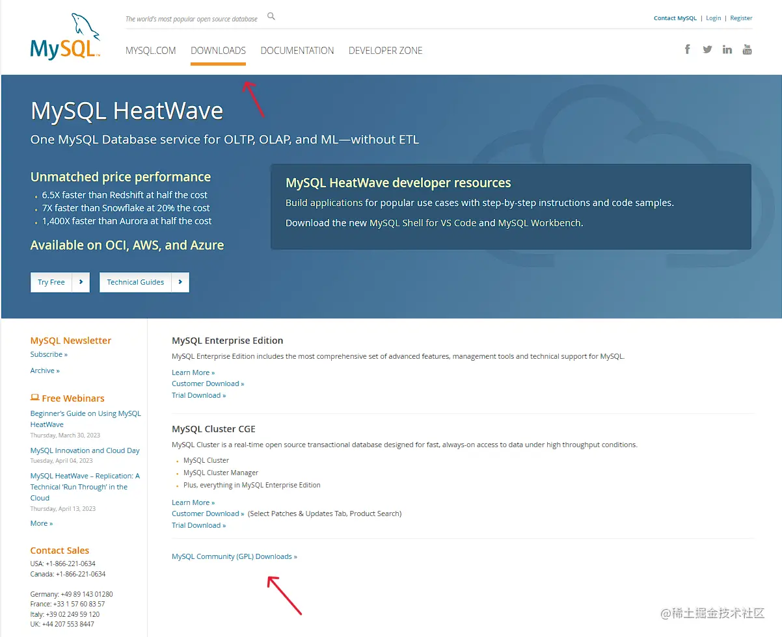
Task: Click the Free Webinars laptop icon
Action: 34,398
